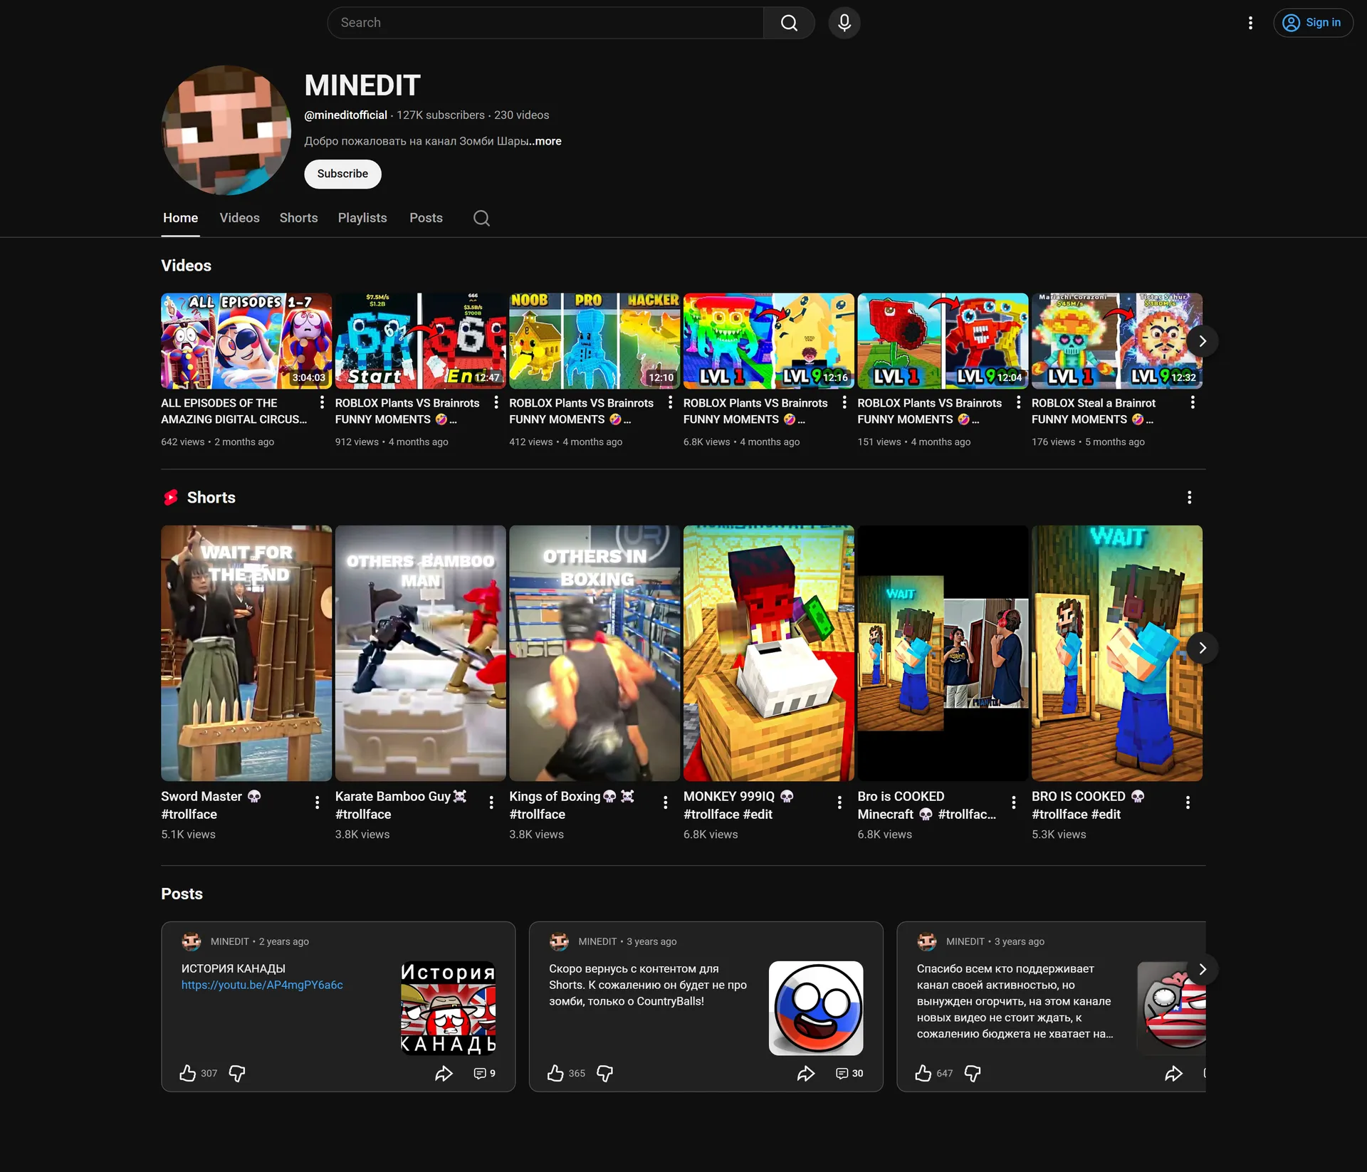
Task: Switch to the Videos tab
Action: pos(239,218)
